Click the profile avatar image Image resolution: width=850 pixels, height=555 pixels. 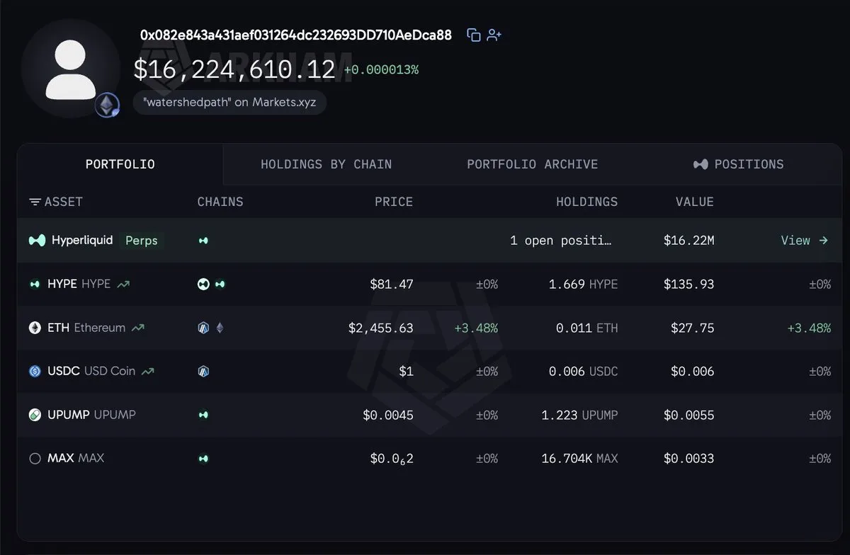[x=70, y=69]
